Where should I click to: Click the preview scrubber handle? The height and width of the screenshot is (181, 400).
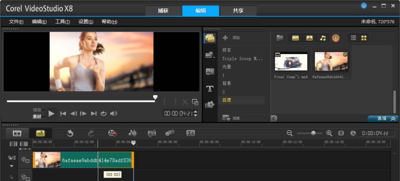point(155,97)
